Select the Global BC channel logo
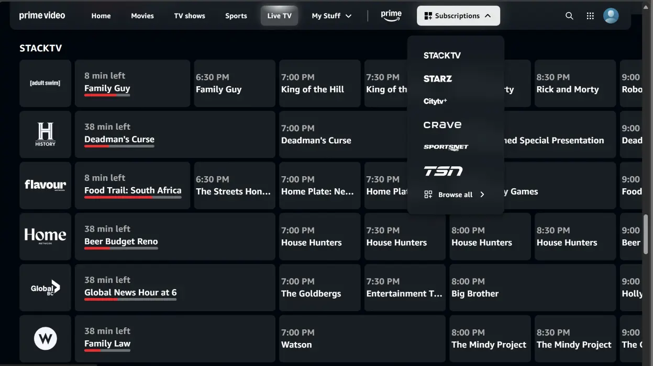Image resolution: width=653 pixels, height=366 pixels. (x=45, y=288)
